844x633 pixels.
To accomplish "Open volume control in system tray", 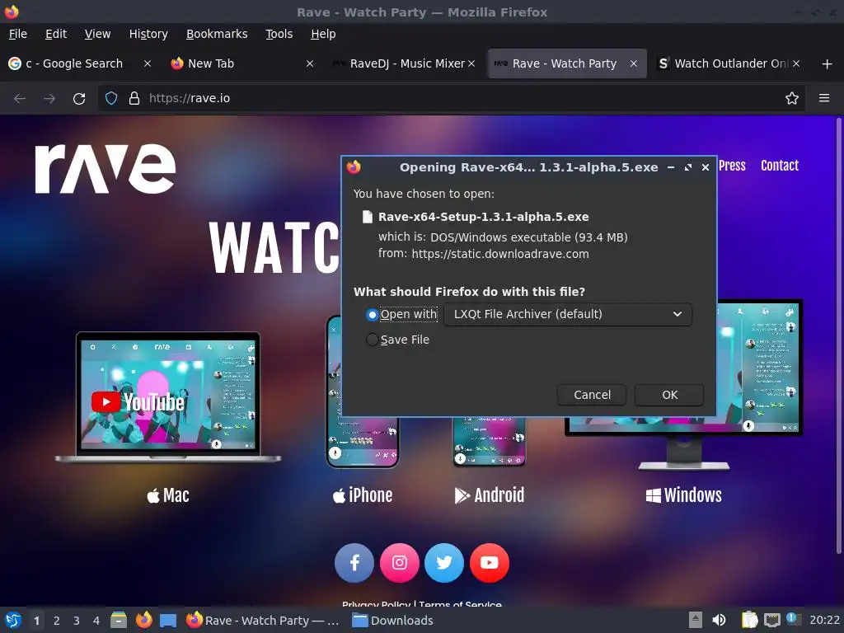I will (719, 620).
